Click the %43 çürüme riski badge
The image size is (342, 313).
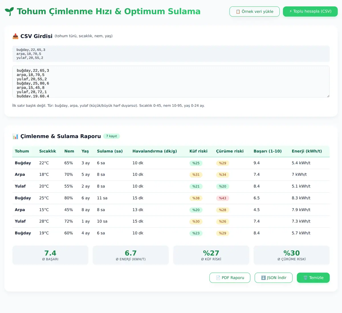point(223,198)
